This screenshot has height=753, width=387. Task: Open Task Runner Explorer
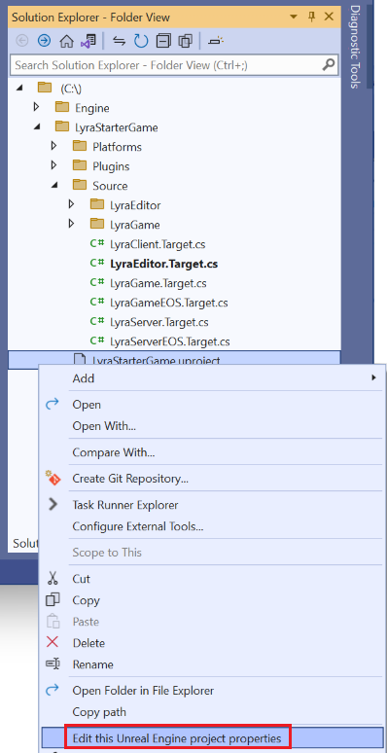pos(212,505)
